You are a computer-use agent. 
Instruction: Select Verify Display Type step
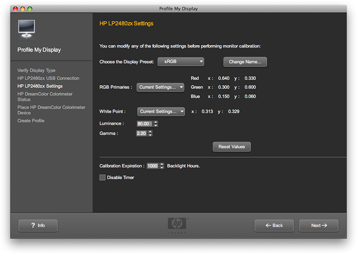37,70
